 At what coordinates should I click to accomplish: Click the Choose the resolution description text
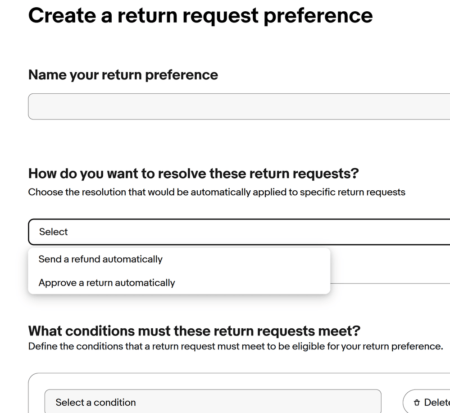[x=217, y=192]
